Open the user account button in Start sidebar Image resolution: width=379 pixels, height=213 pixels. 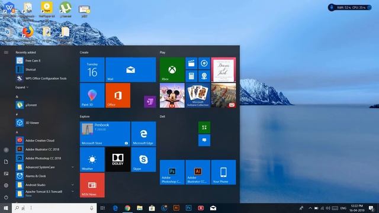6,150
